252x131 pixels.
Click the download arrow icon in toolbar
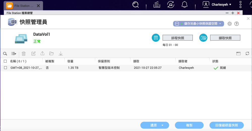60,54
